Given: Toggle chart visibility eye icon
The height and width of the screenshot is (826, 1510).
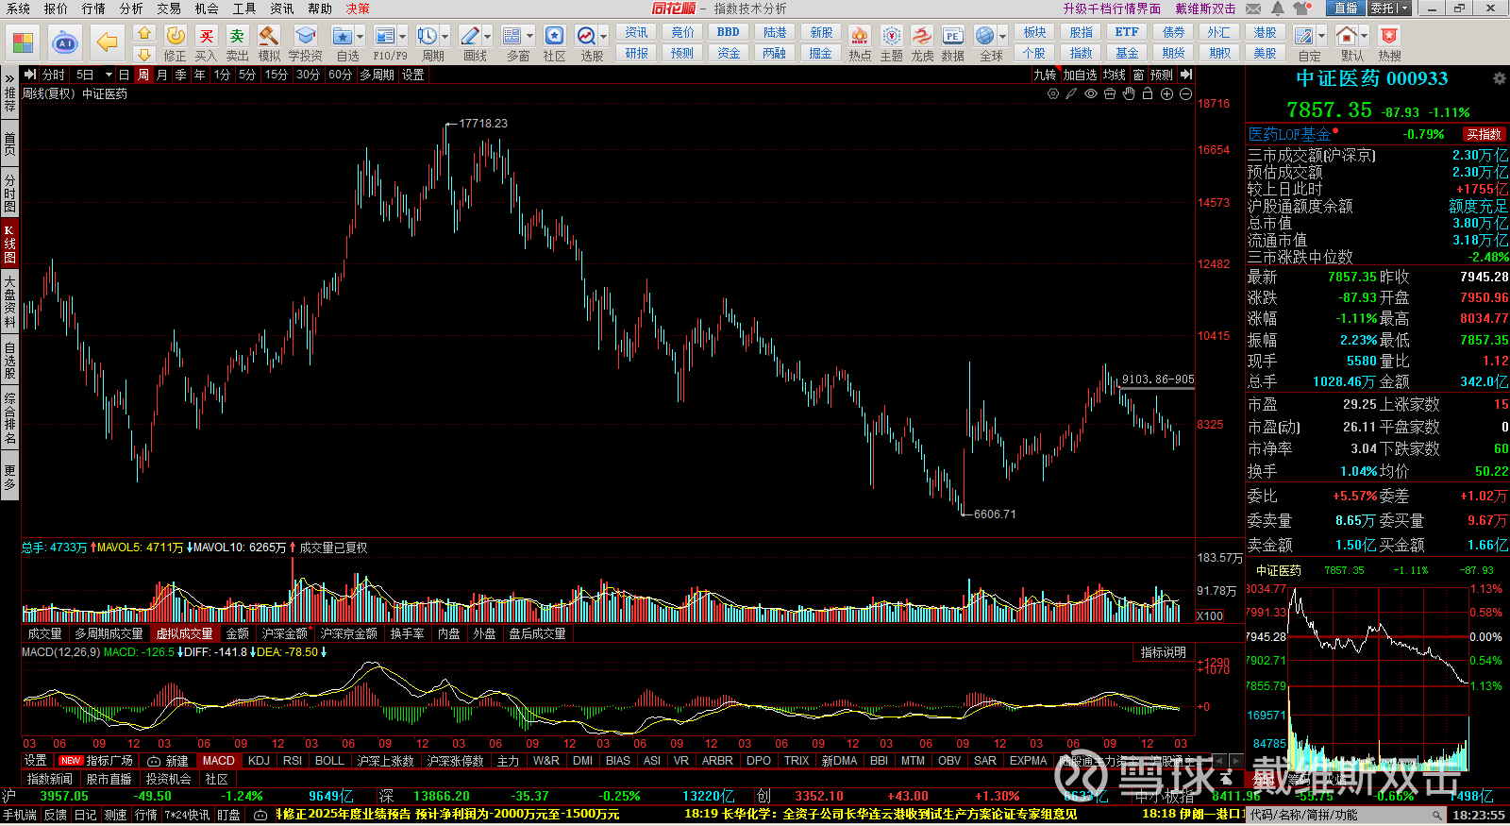Looking at the screenshot, I should point(1091,93).
